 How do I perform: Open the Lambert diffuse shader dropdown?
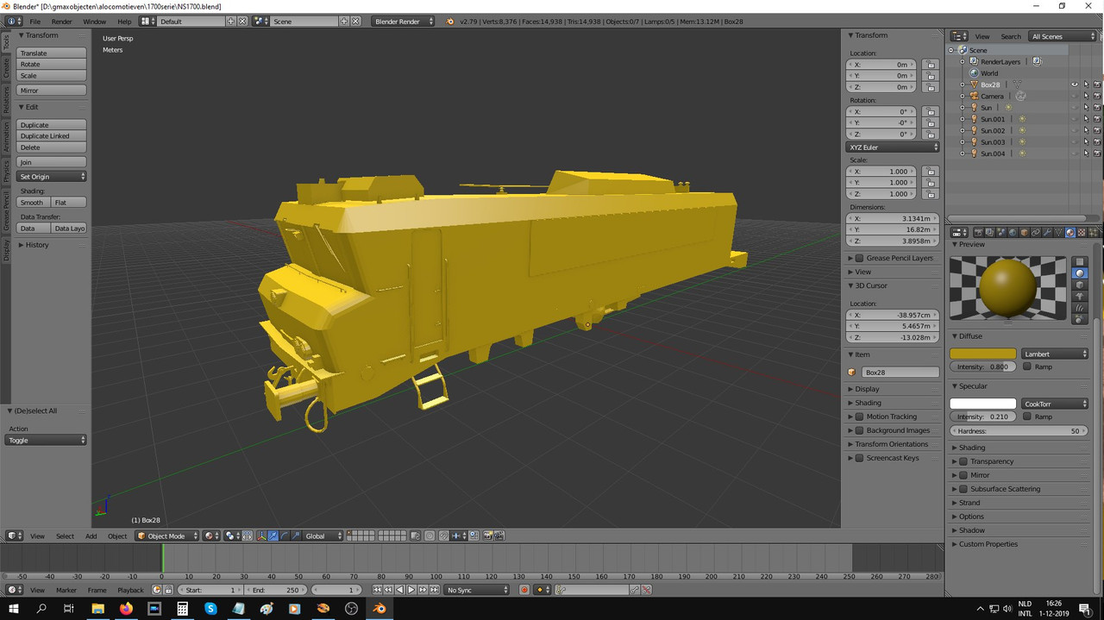point(1056,354)
